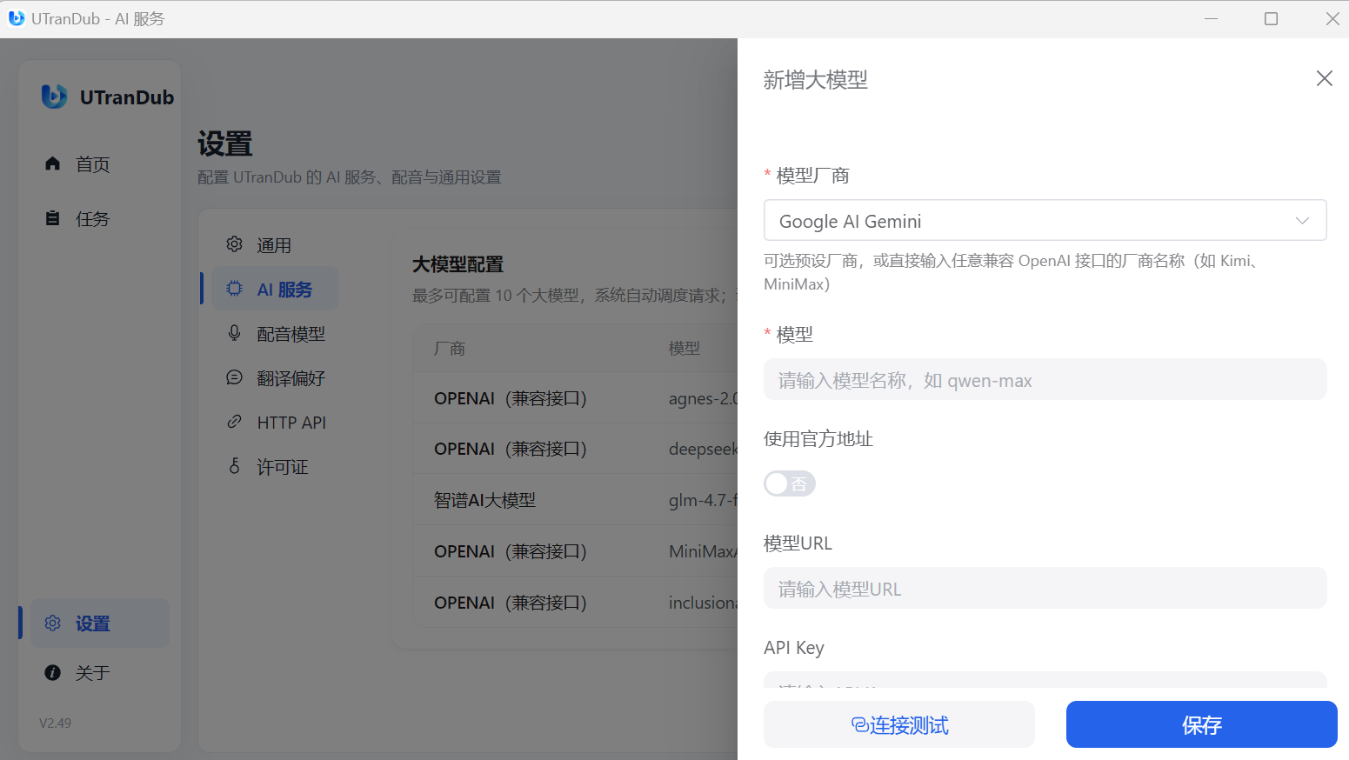
Task: Click the 模型URL input field
Action: point(1045,589)
